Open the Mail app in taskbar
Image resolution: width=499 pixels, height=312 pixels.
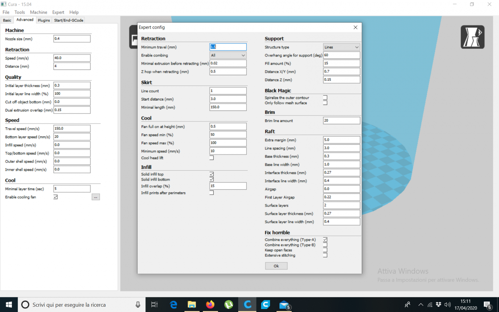point(284,305)
